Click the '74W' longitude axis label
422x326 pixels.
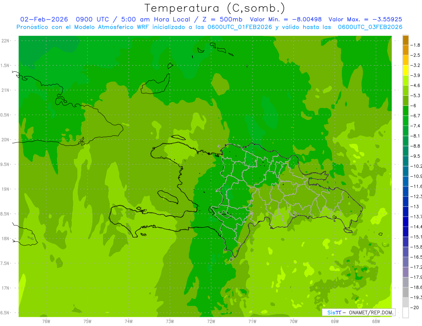(129, 321)
